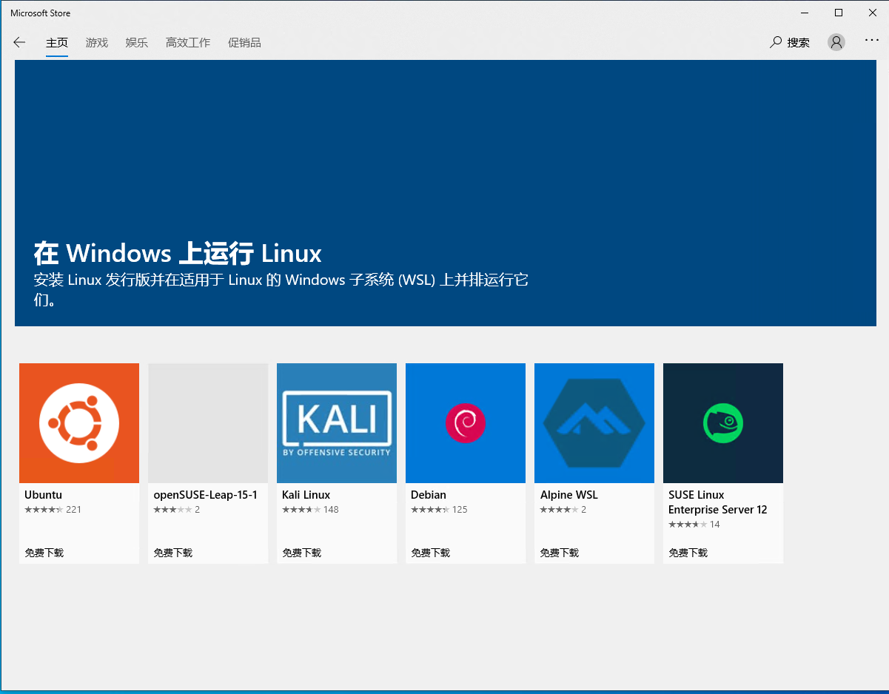
Task: Switch to the 游戏 tab
Action: 97,43
